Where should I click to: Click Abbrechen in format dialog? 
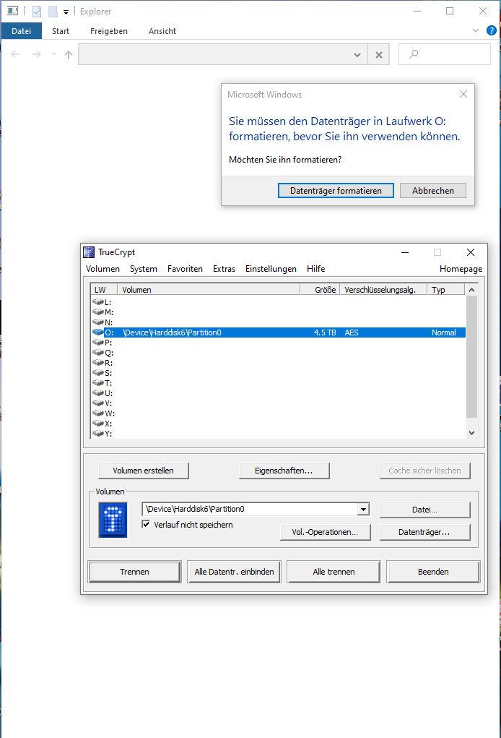pos(433,191)
